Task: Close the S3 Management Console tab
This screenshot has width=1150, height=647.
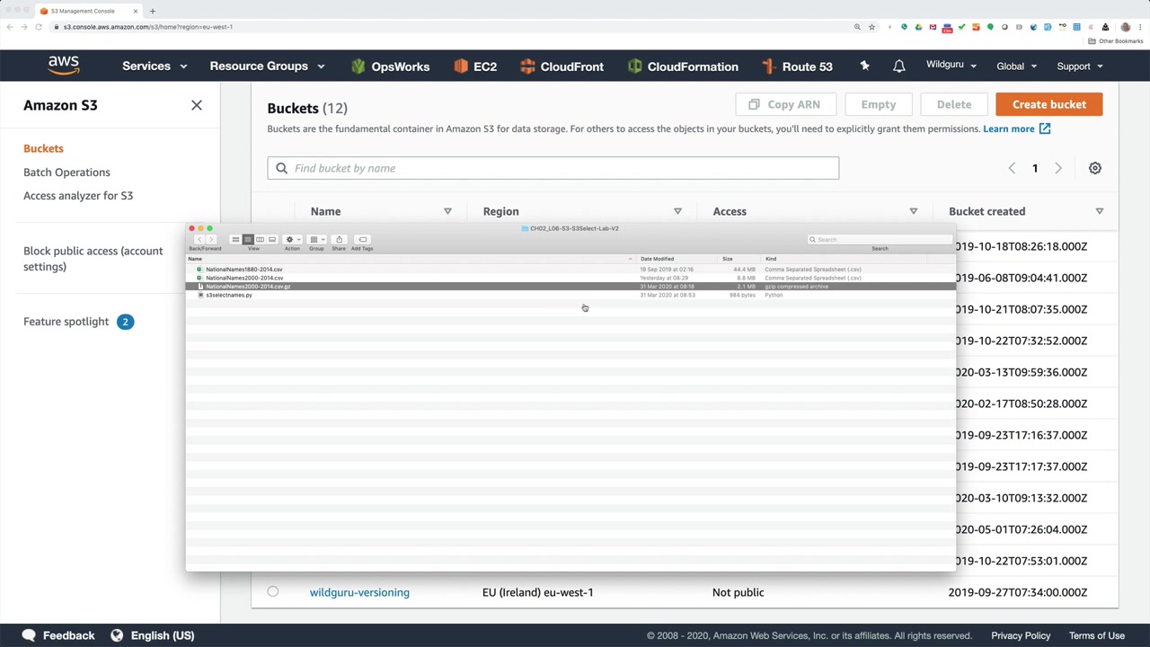Action: click(136, 11)
